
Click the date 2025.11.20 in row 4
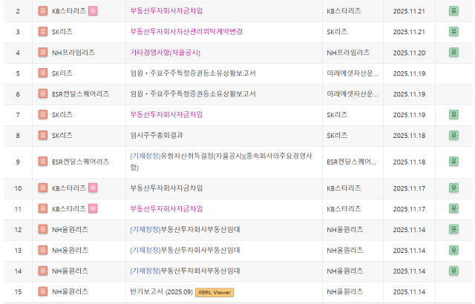tap(409, 53)
